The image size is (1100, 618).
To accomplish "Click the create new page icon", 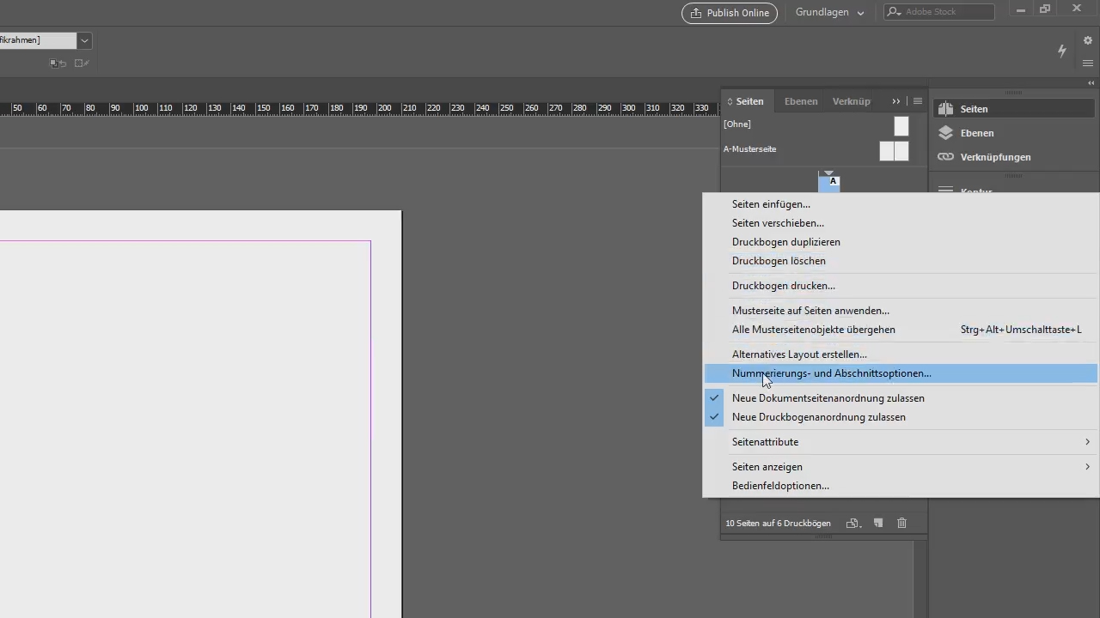I will tap(878, 523).
